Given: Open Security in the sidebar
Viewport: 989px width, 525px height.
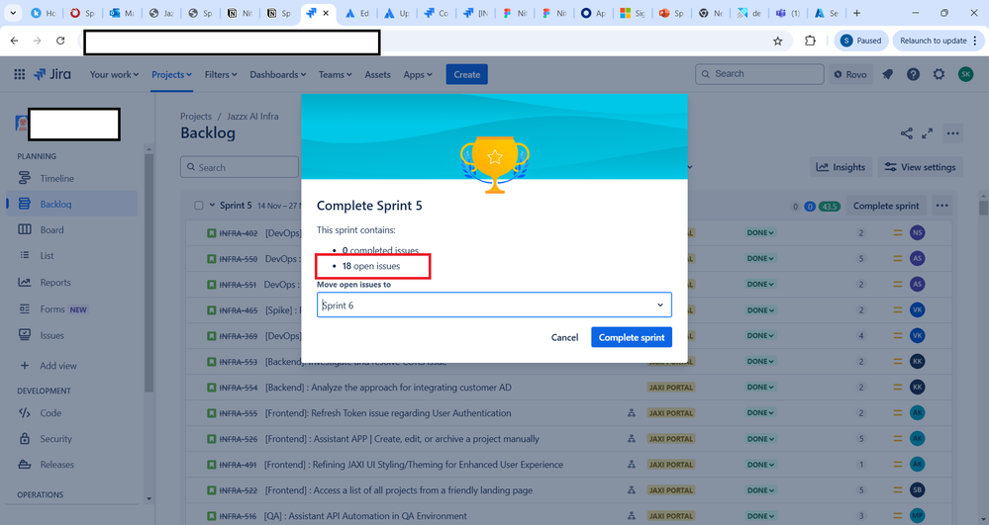Looking at the screenshot, I should [x=72, y=439].
